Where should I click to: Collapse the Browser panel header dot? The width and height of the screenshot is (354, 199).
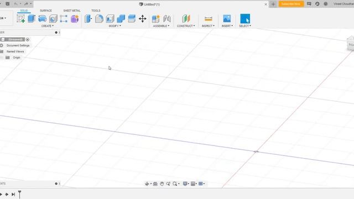56,33
